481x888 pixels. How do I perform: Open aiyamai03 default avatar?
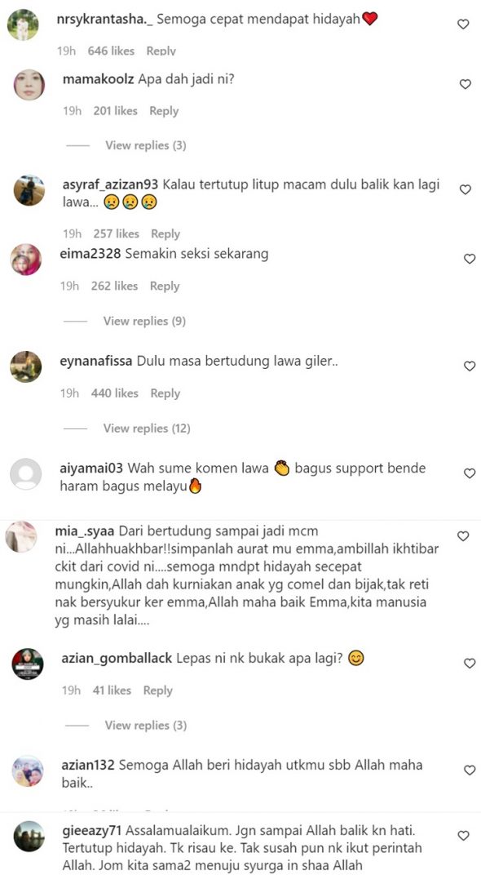(26, 474)
